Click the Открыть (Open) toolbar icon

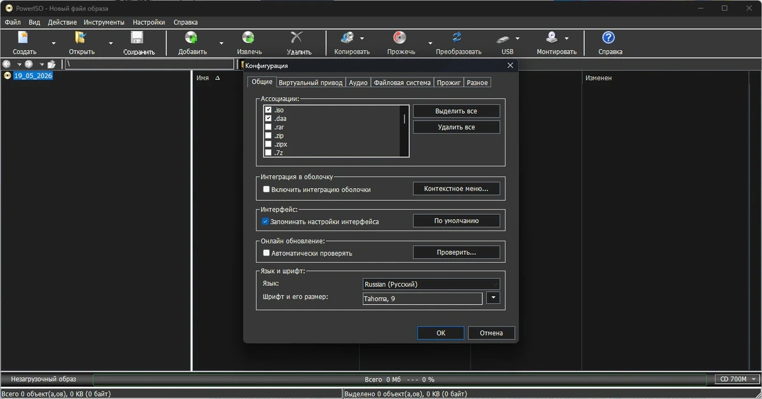pyautogui.click(x=81, y=38)
